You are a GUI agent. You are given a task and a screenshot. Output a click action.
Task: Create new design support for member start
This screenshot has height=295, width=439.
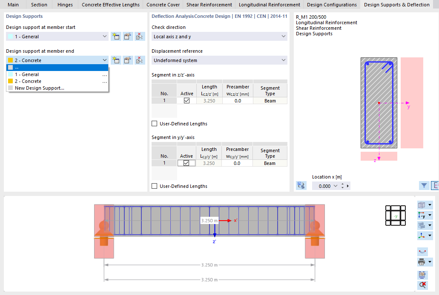(116, 37)
